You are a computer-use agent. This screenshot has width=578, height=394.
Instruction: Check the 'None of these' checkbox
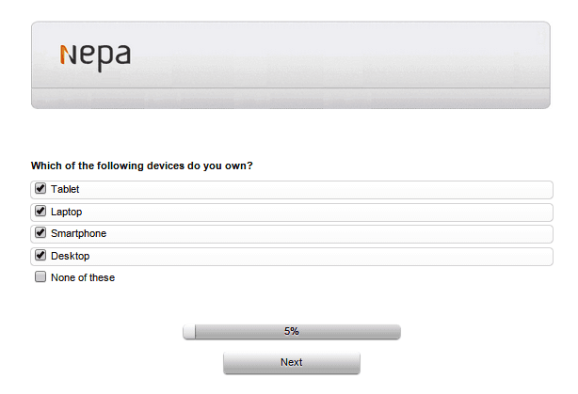click(x=40, y=277)
